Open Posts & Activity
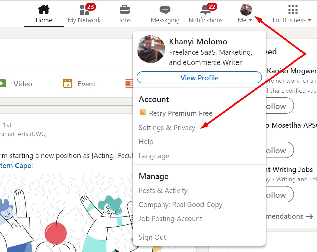This screenshot has height=252, width=317. coord(163,191)
